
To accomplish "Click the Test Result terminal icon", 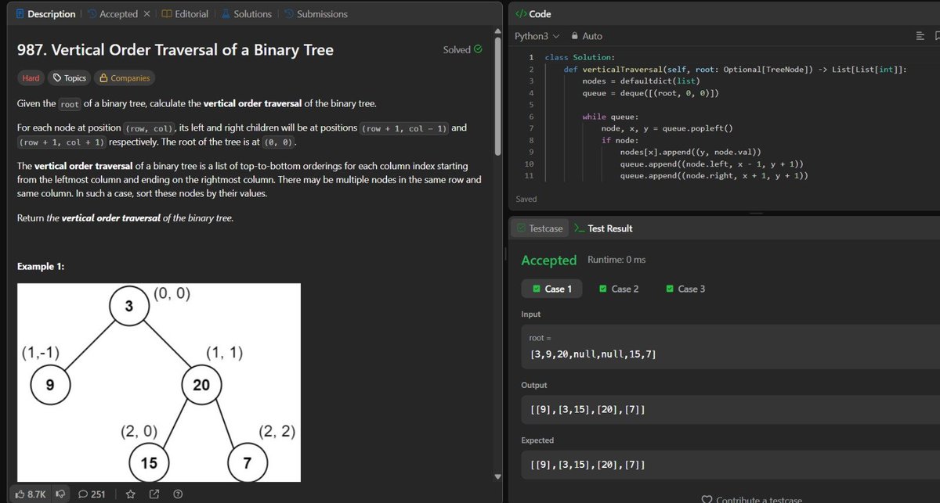I will point(579,228).
